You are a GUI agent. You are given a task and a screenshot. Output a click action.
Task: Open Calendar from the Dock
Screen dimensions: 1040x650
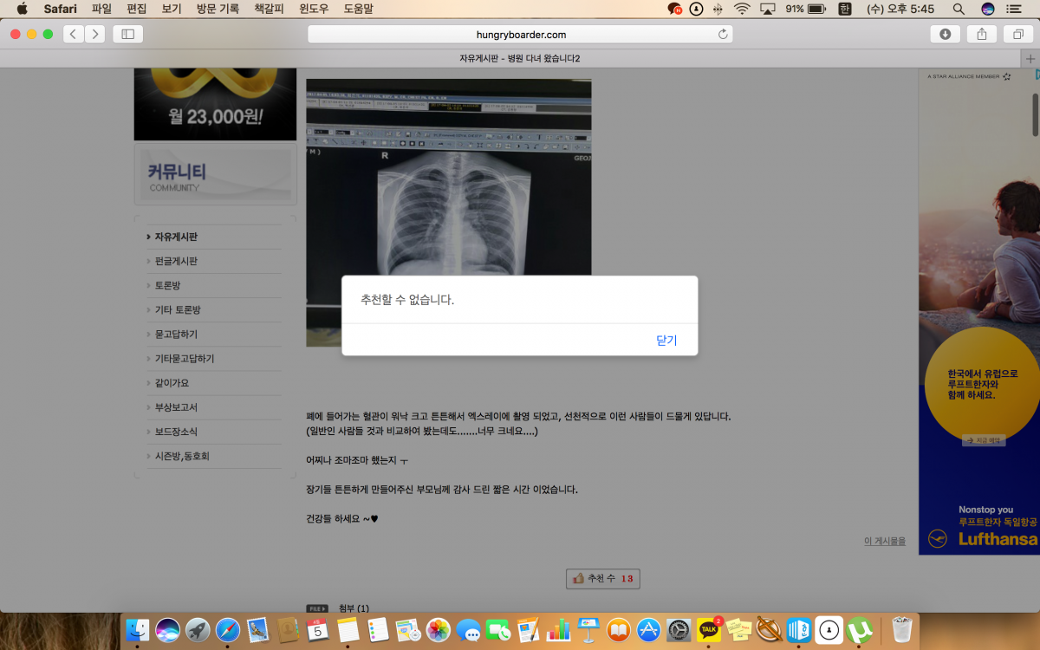tap(318, 630)
